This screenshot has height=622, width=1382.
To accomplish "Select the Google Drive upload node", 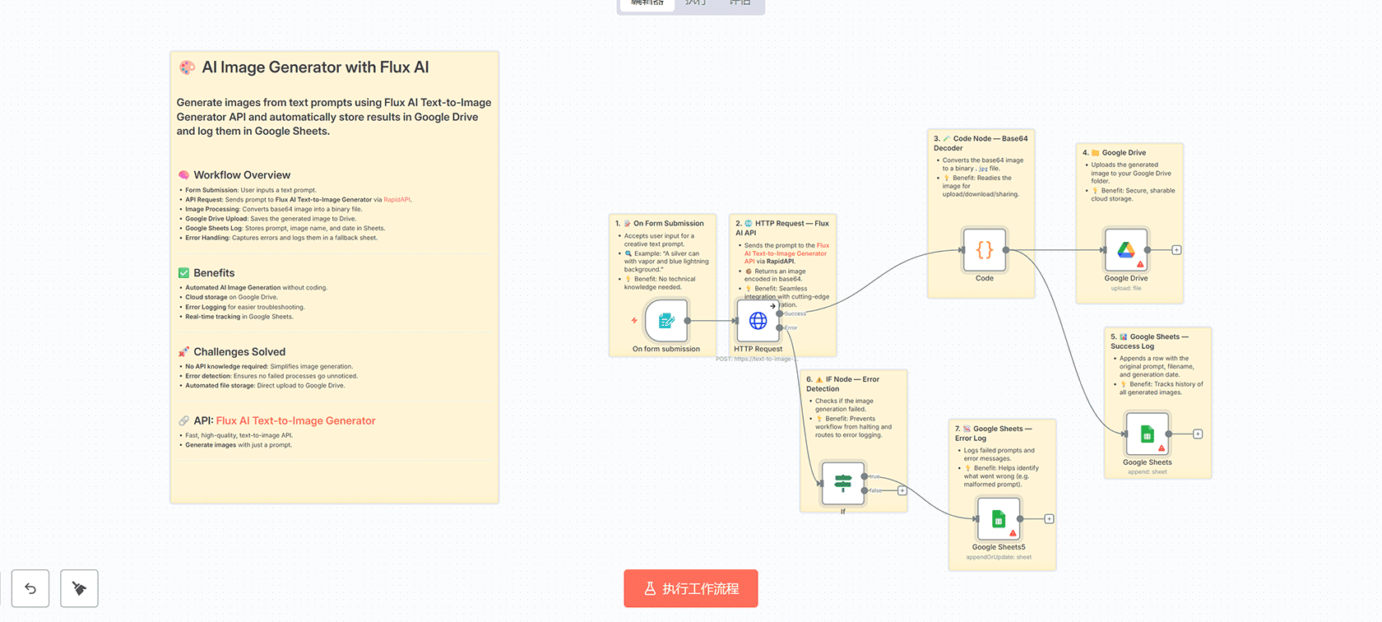I will 1126,250.
